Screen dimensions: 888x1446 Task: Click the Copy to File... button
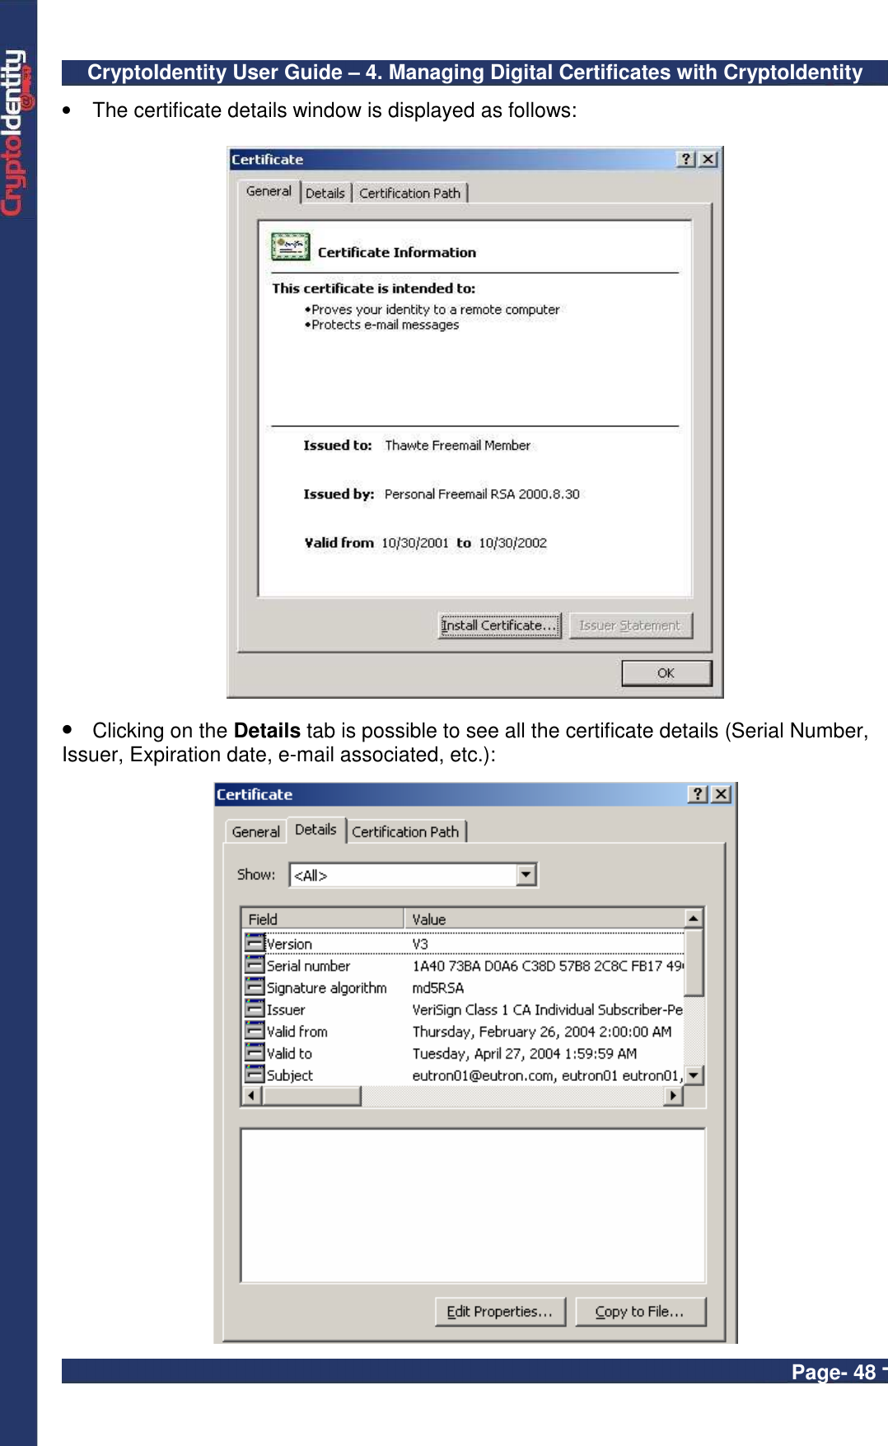click(x=640, y=1312)
